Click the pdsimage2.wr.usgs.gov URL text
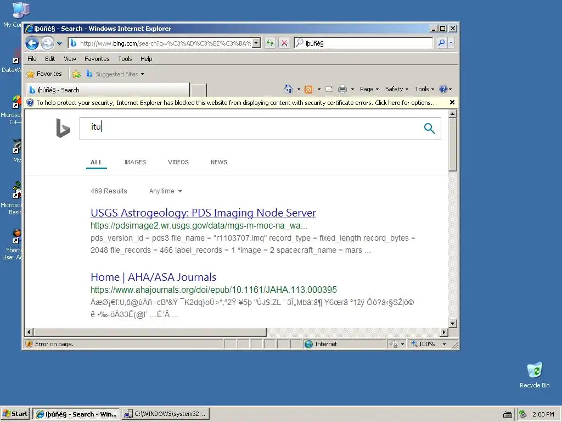The image size is (562, 422). [199, 226]
